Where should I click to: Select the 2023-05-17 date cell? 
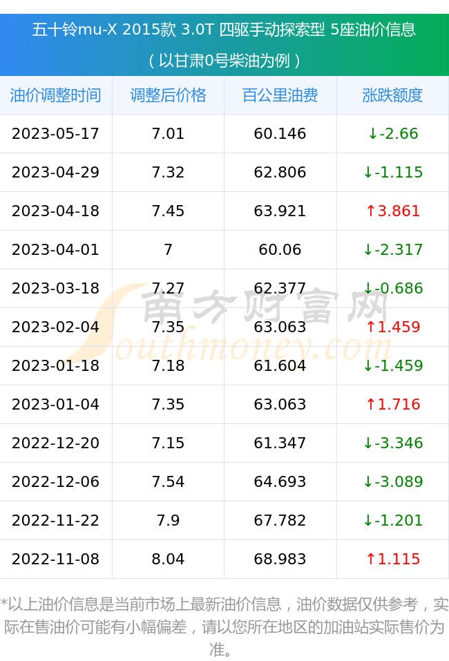(x=56, y=133)
